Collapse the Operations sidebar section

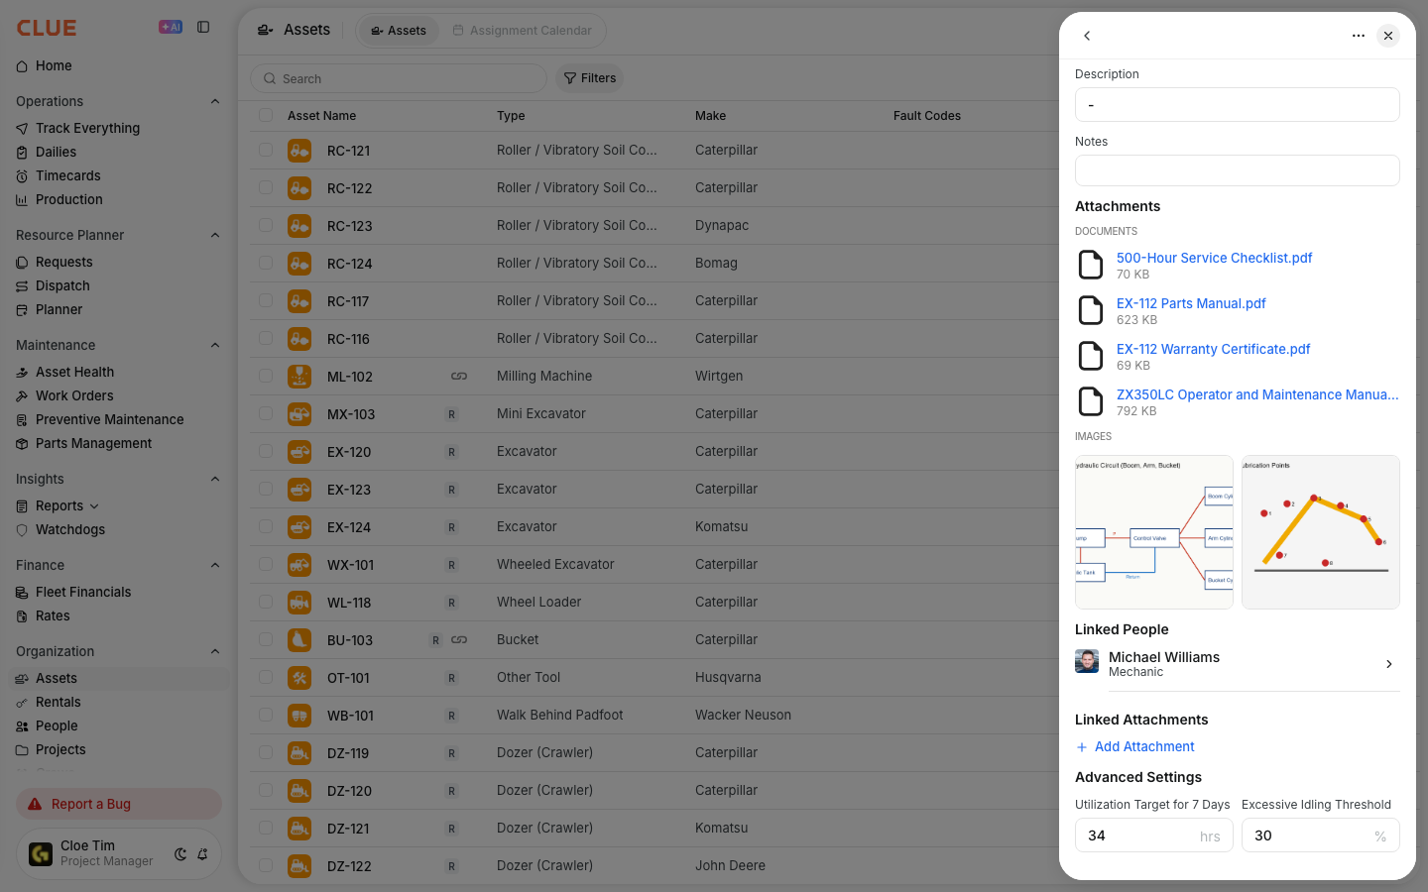pyautogui.click(x=215, y=101)
